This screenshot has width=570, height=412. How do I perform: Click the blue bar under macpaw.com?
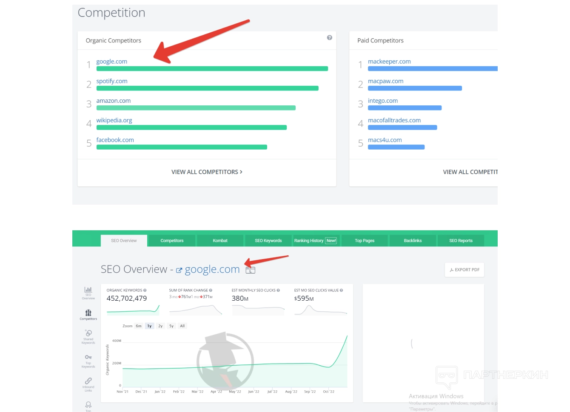415,88
